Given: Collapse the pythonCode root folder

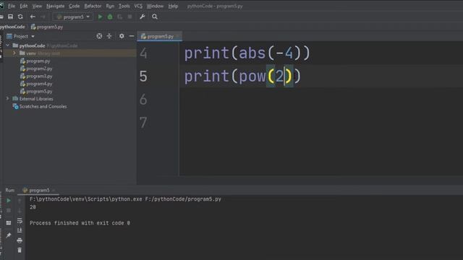Looking at the screenshot, I should tap(8, 45).
